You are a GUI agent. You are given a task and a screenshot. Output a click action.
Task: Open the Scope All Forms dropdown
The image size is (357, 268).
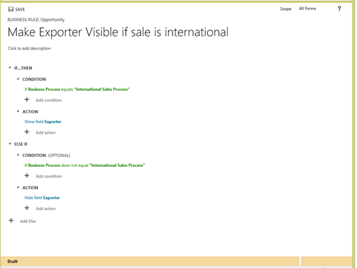(307, 9)
